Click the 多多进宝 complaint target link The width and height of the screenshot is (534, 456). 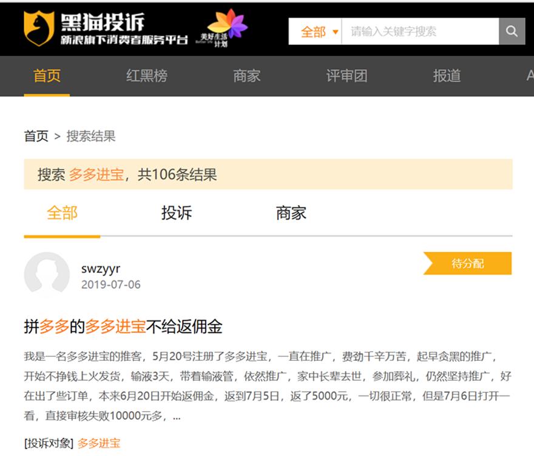click(98, 443)
